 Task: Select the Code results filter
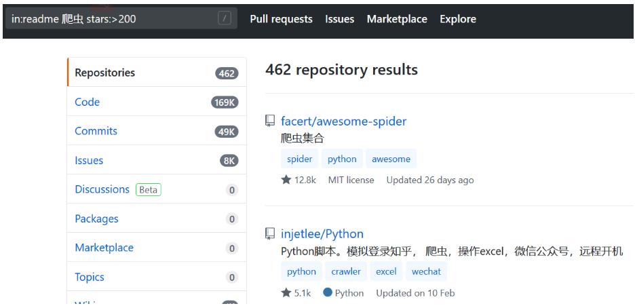click(157, 101)
